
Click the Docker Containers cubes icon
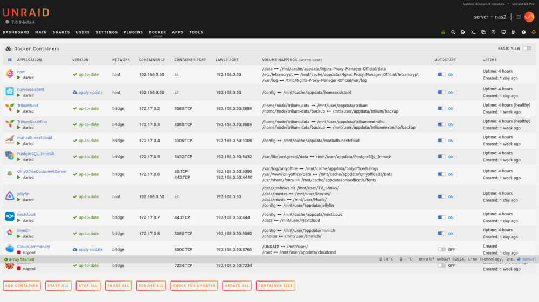click(x=8, y=49)
